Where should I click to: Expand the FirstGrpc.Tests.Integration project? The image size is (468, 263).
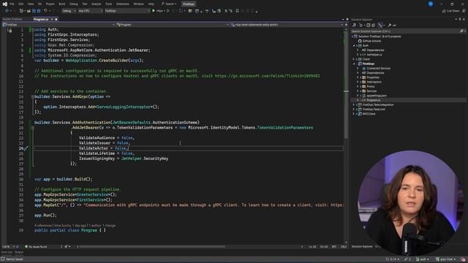point(354,104)
